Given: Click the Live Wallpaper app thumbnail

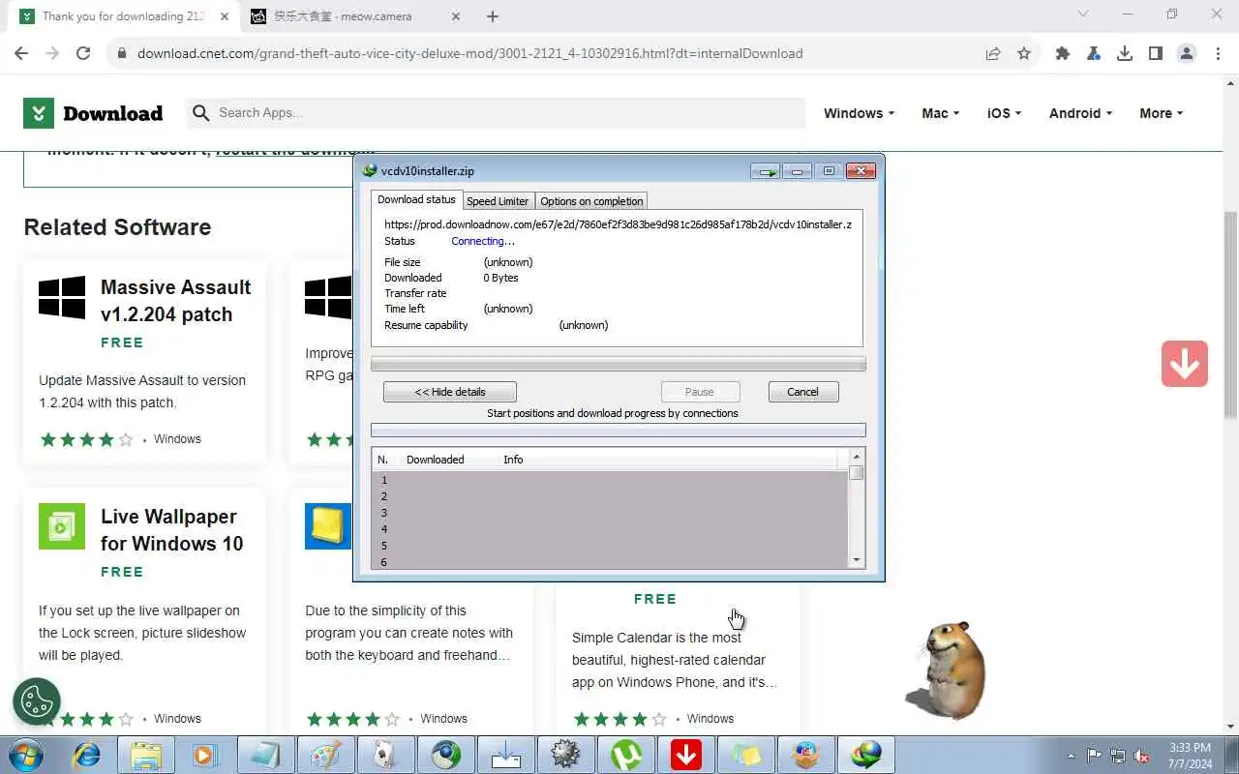Looking at the screenshot, I should (62, 526).
